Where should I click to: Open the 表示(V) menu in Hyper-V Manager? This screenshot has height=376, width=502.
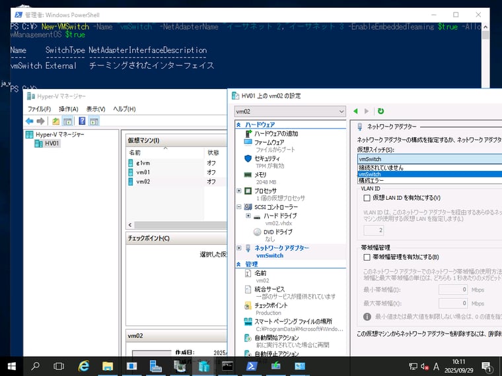click(x=96, y=109)
